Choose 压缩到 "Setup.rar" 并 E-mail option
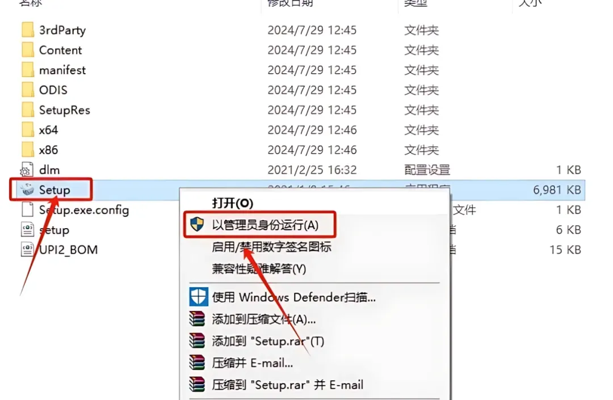This screenshot has width=613, height=400. point(288,385)
